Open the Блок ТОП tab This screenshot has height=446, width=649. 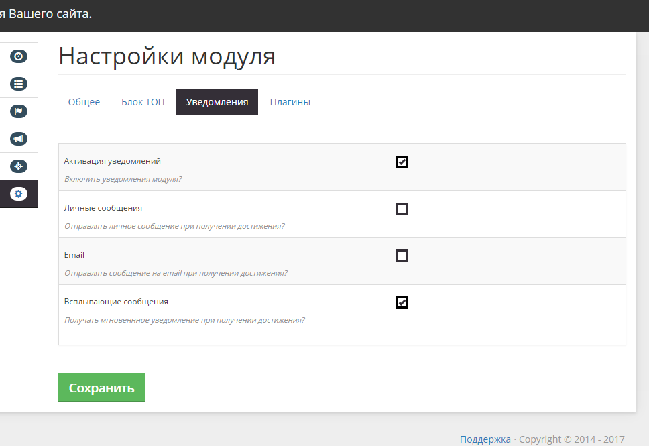tap(143, 102)
